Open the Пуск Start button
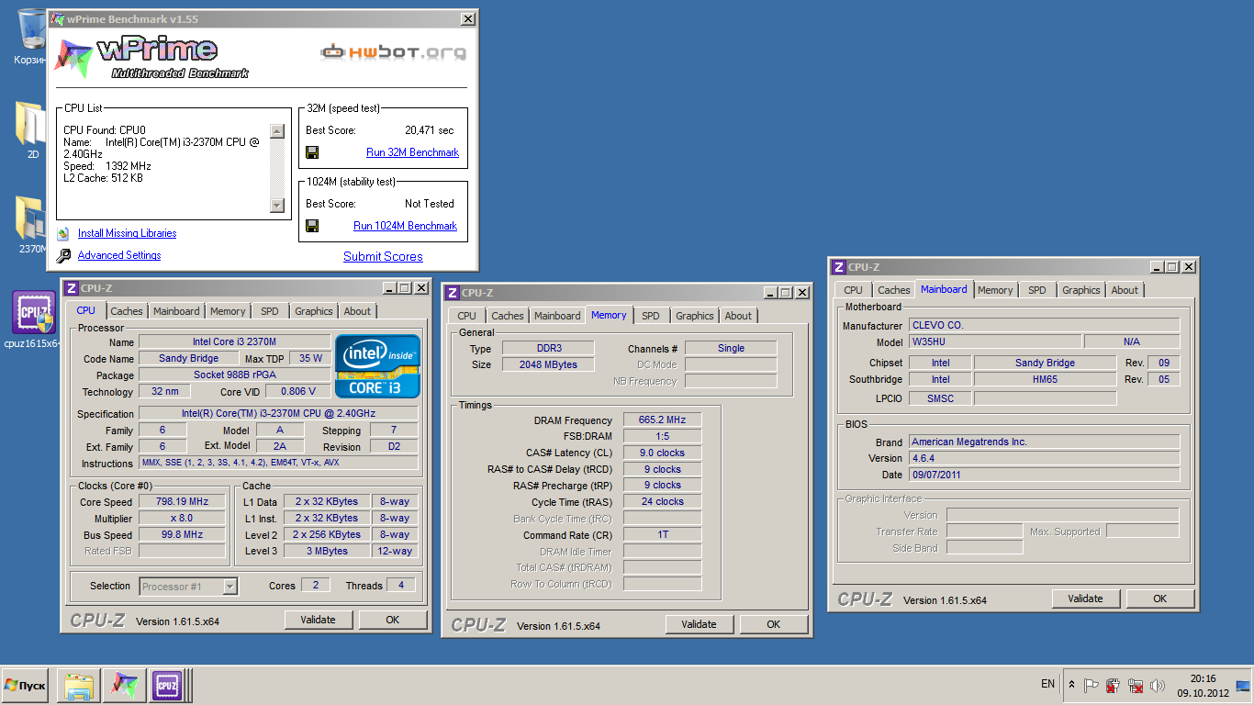 point(25,686)
